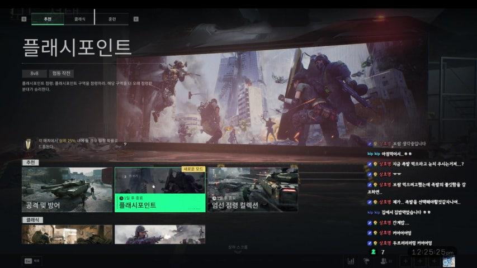This screenshot has width=477, height=268.
Task: Open the first classic mode thumbnail
Action: pyautogui.click(x=67, y=234)
